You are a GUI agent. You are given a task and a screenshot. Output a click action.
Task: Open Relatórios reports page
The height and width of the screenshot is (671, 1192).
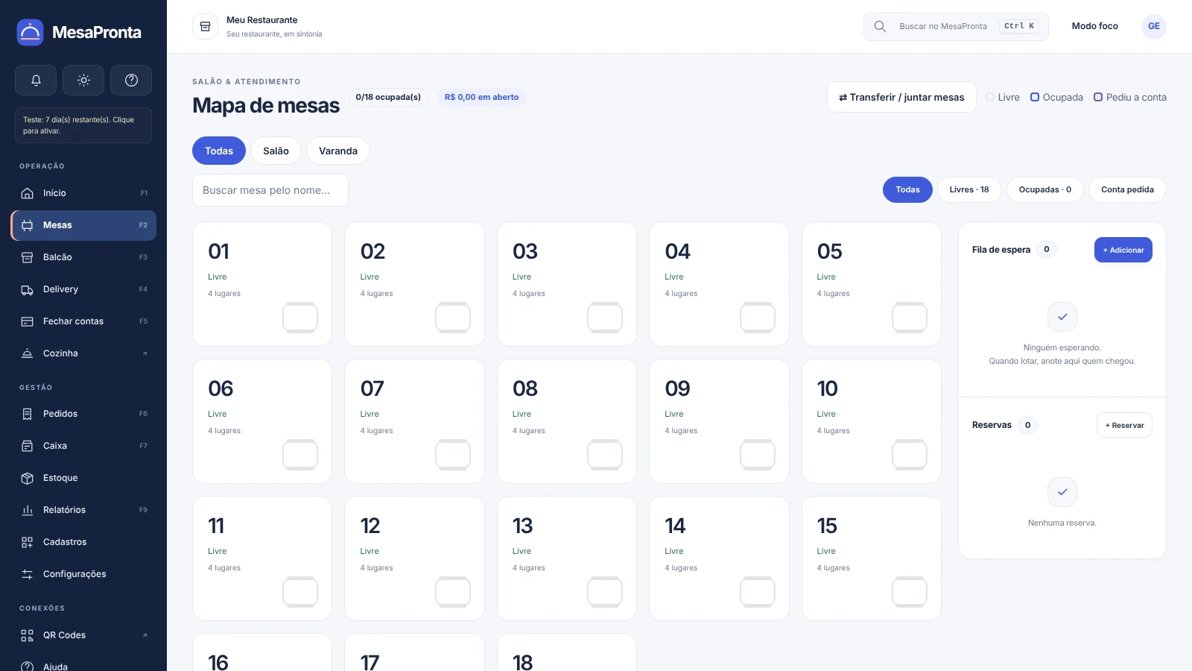click(83, 510)
